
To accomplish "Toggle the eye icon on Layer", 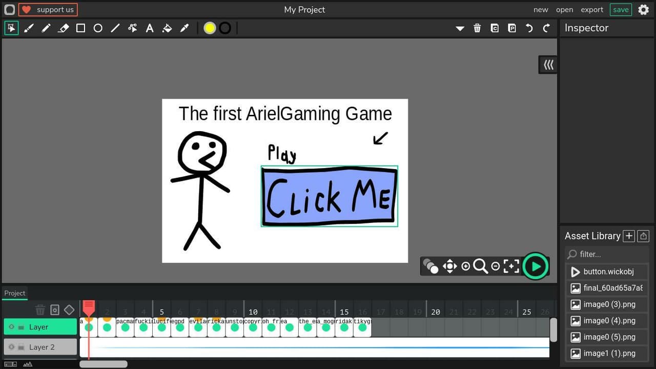I will tap(12, 327).
